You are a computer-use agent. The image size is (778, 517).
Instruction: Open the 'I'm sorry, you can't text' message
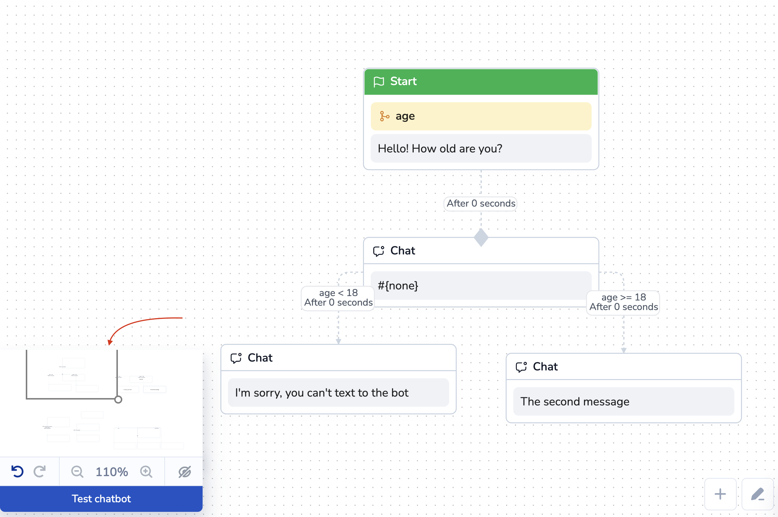(338, 393)
